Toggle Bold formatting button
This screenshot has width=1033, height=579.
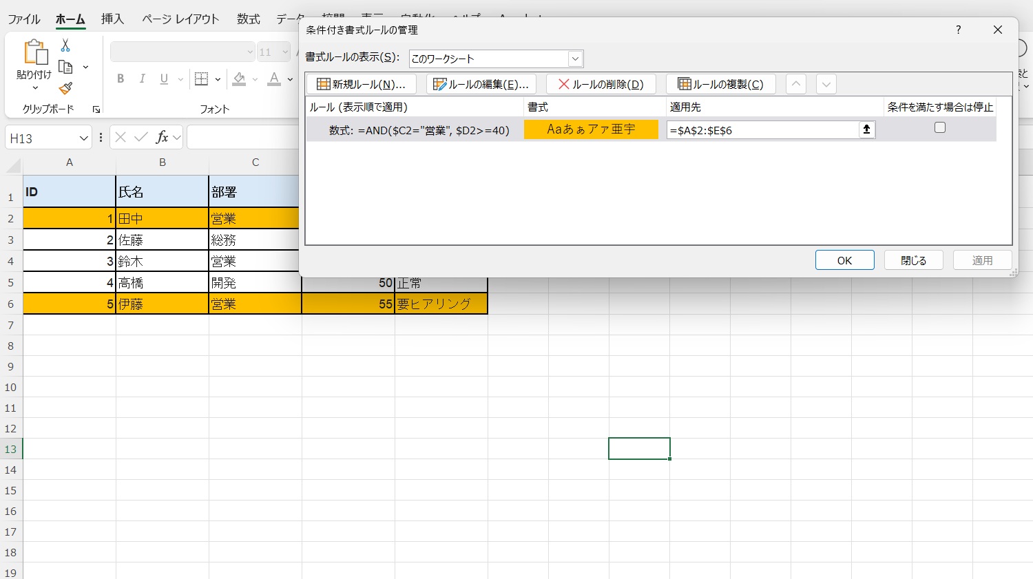coord(121,79)
